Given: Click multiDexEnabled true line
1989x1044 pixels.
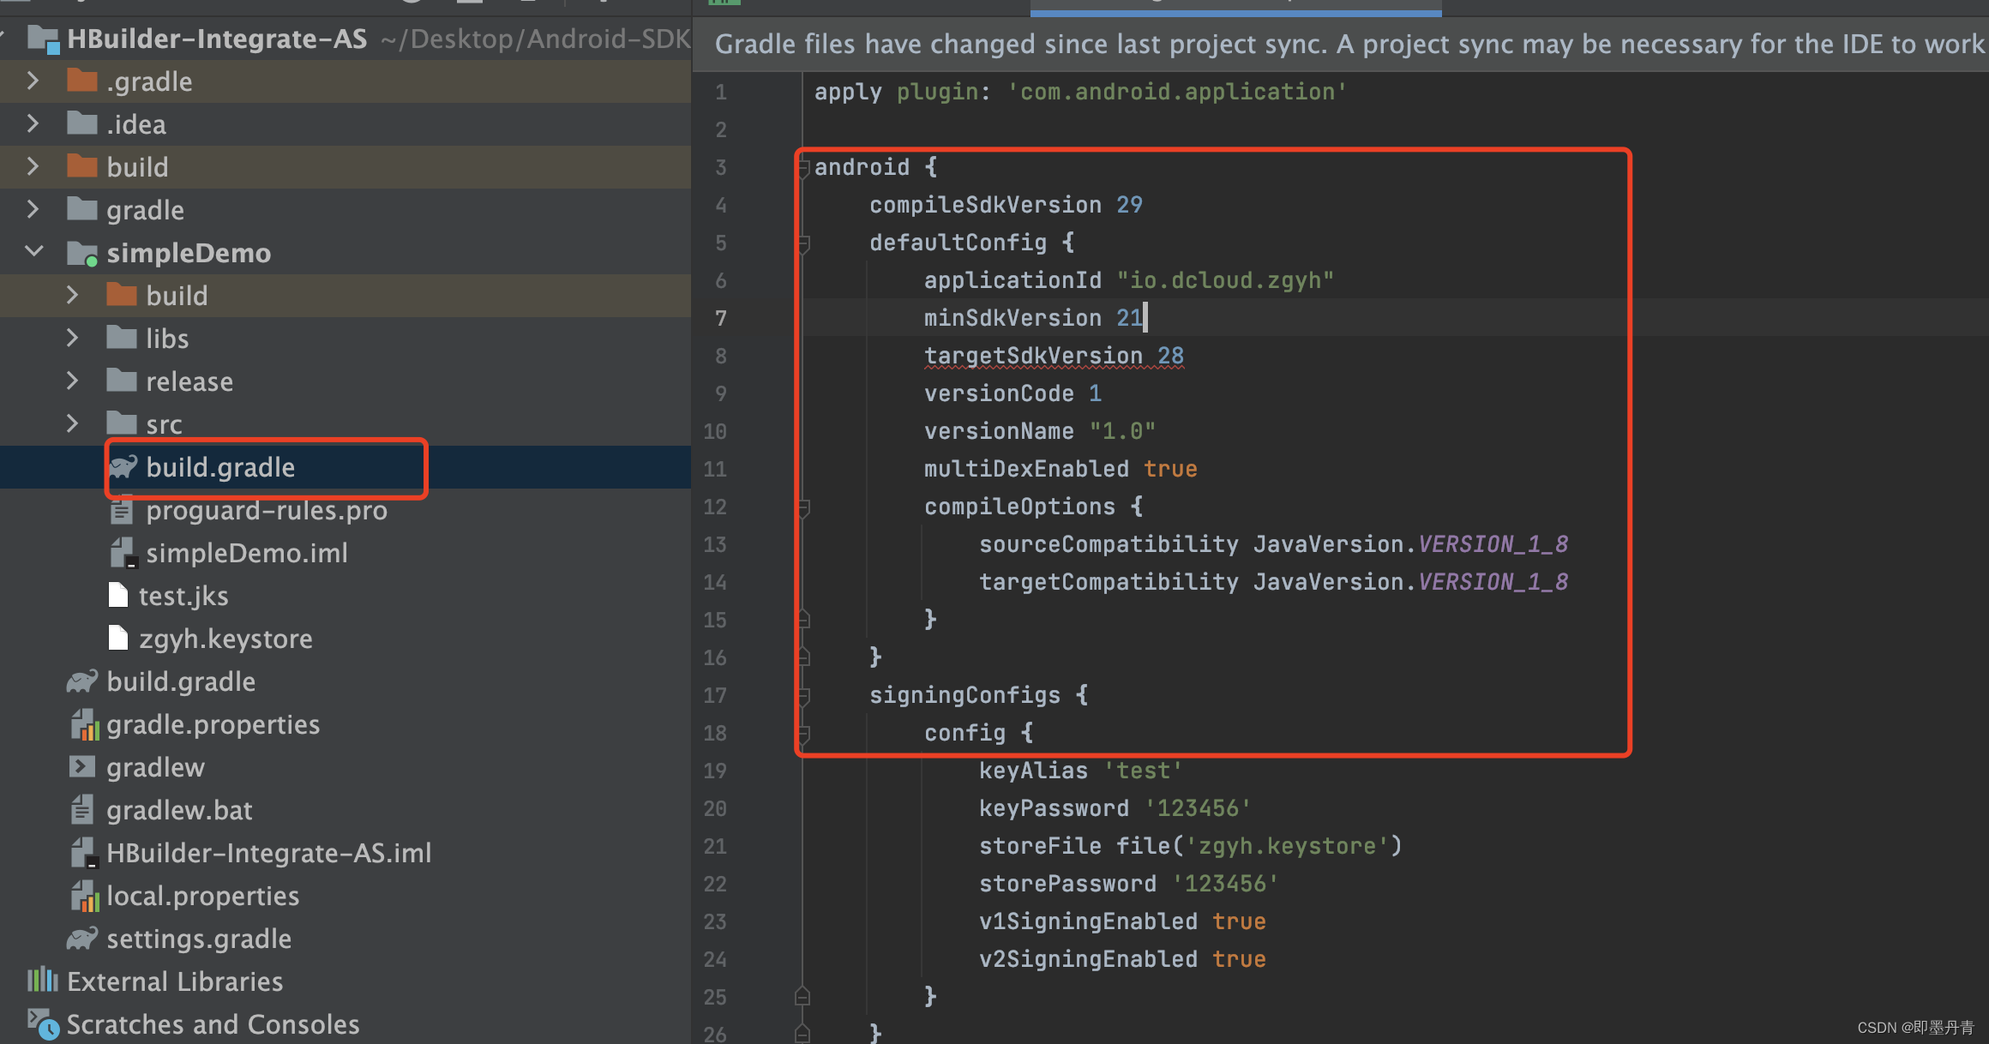Looking at the screenshot, I should pos(1061,469).
